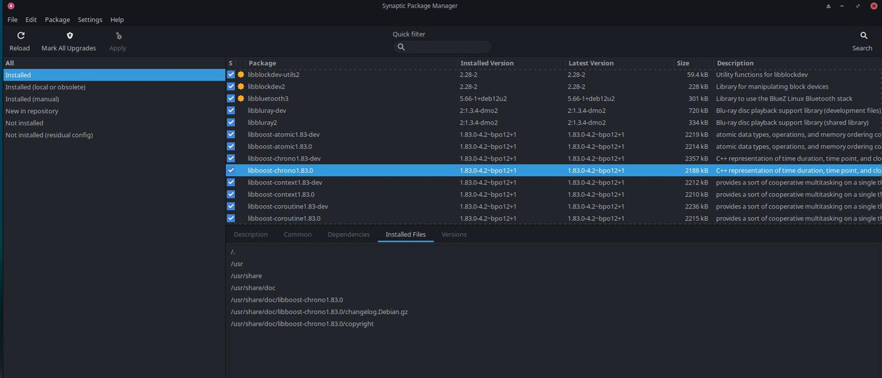The width and height of the screenshot is (882, 378).
Task: Open the Settings menu
Action: 90,20
